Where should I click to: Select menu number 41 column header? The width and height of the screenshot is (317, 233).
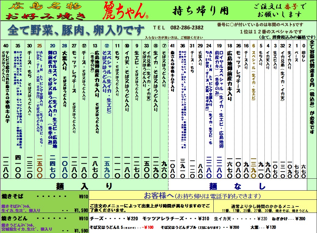(172, 46)
